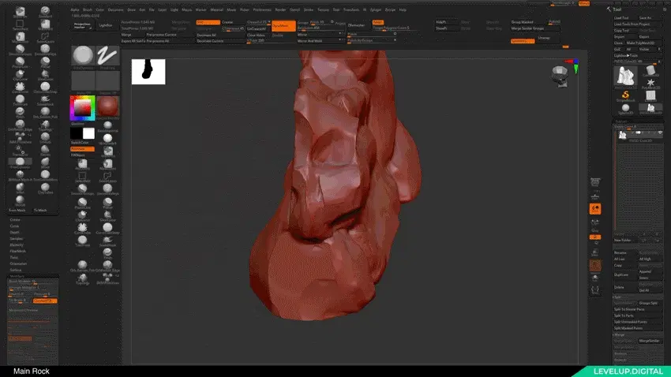Expand the Elasticity section
The width and height of the screenshot is (671, 377).
tap(17, 245)
